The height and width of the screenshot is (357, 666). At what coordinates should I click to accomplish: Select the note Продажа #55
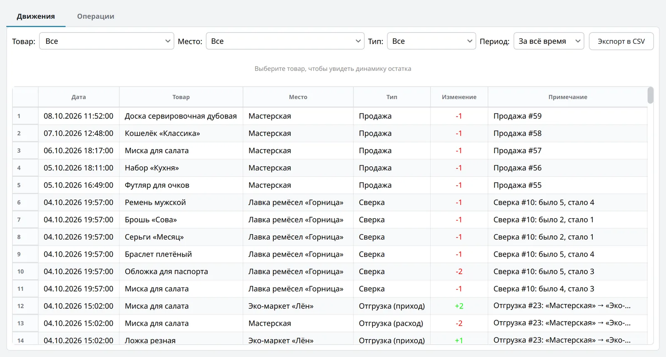coord(568,185)
